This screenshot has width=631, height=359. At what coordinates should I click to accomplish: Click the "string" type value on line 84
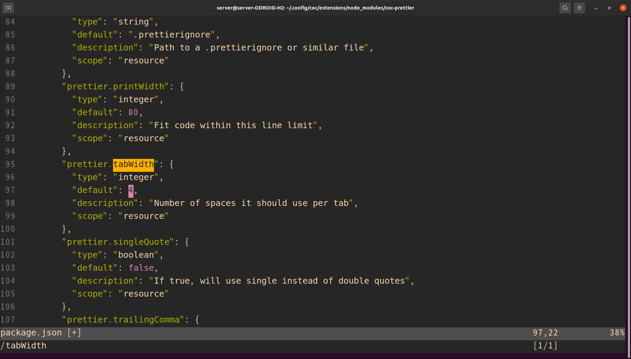click(134, 22)
